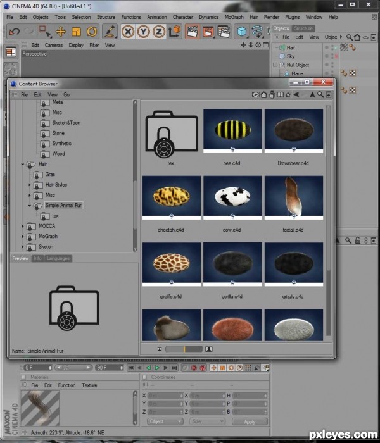Collapse the Hair folder in tree

pos(23,164)
